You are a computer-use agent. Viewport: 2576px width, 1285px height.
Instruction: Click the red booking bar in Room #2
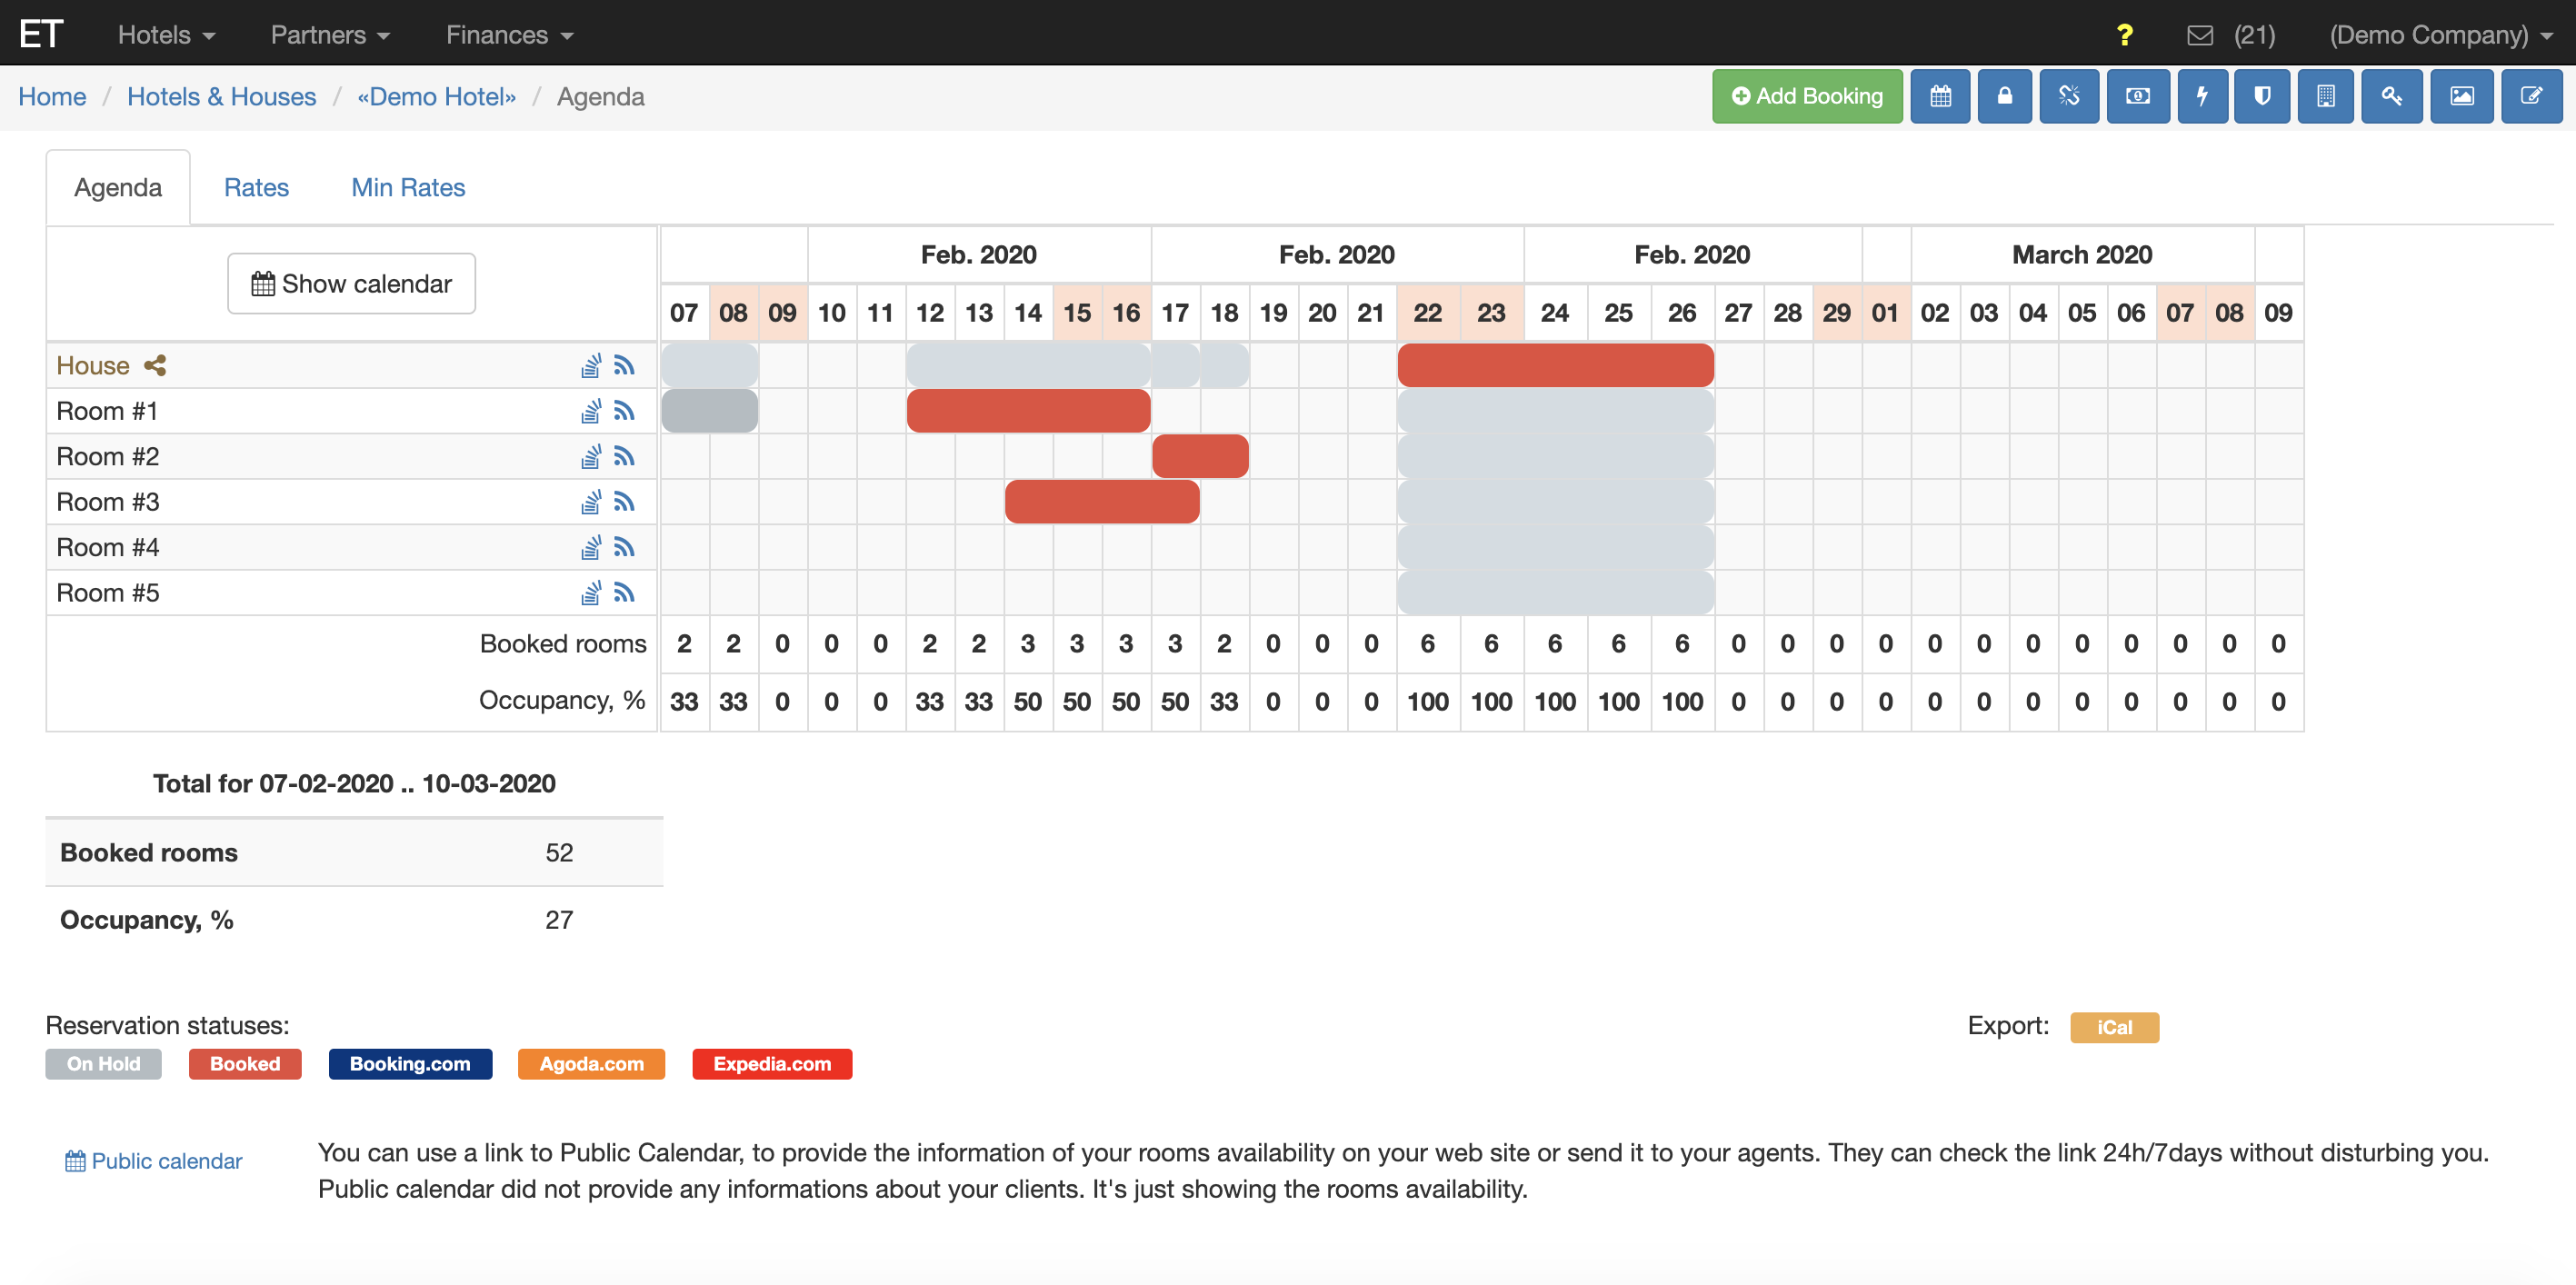pyautogui.click(x=1200, y=457)
